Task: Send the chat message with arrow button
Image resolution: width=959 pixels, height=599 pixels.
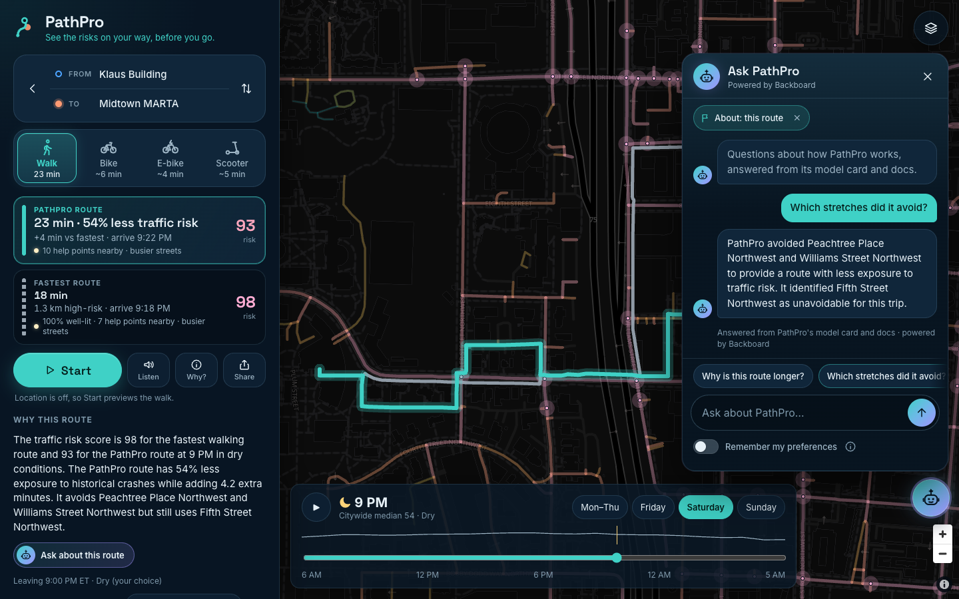Action: [922, 413]
